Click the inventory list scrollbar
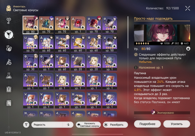 point(128,32)
